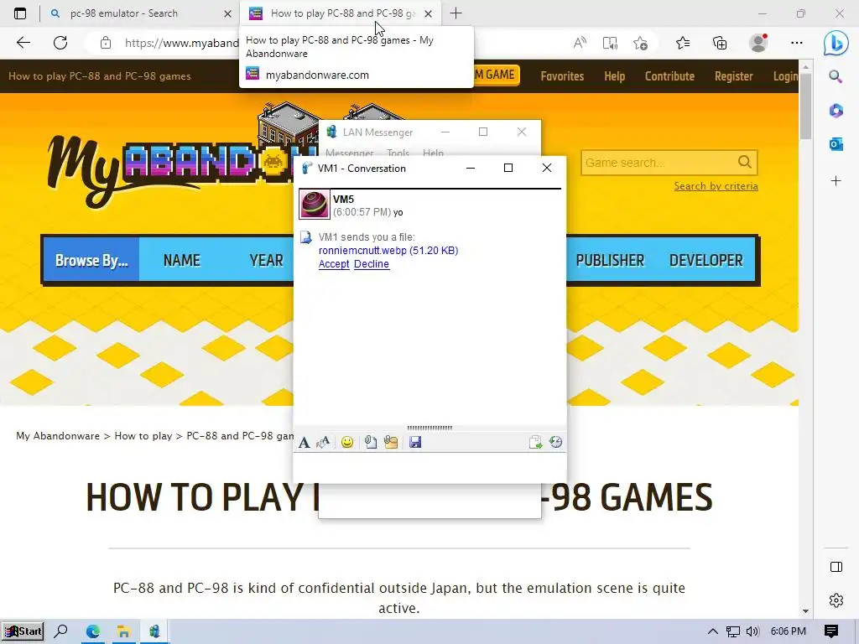859x644 pixels.
Task: Open Search by criteria link
Action: (x=716, y=186)
